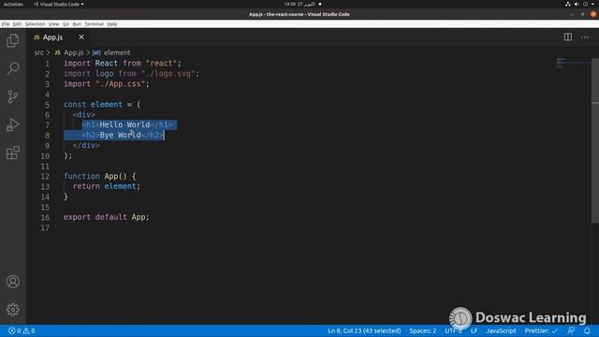Screen dimensions: 599x337
Task: Click 'function App()' on line 12
Action: point(95,176)
